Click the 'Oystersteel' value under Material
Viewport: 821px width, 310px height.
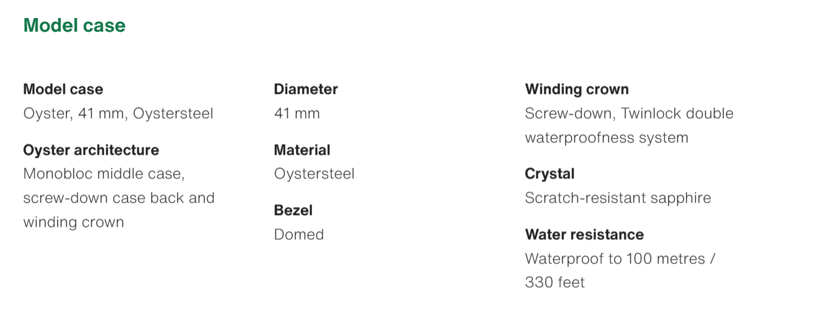pos(314,174)
